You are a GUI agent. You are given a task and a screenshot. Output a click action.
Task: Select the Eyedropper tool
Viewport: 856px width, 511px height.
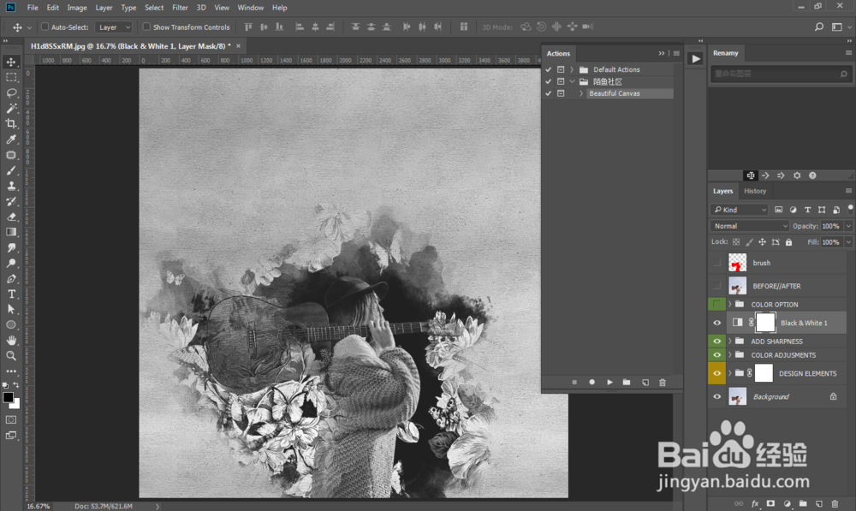pyautogui.click(x=11, y=140)
